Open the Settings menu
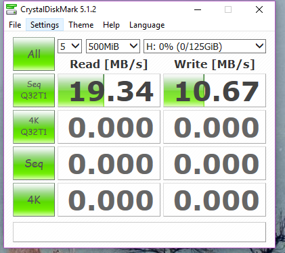Viewport: 285px width, 253px height. [45, 25]
